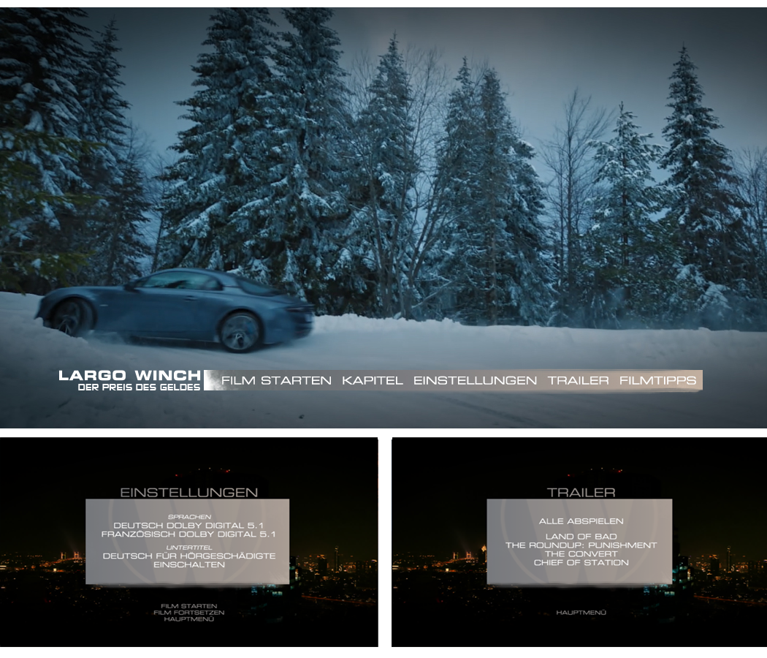
Task: Toggle subtitles with Einschalten
Action: 188,565
